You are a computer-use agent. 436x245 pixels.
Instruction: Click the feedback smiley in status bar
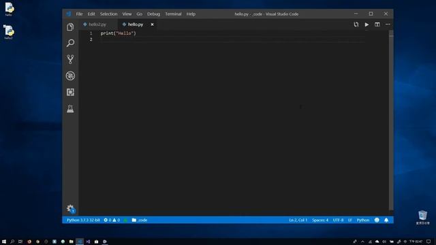(x=377, y=220)
